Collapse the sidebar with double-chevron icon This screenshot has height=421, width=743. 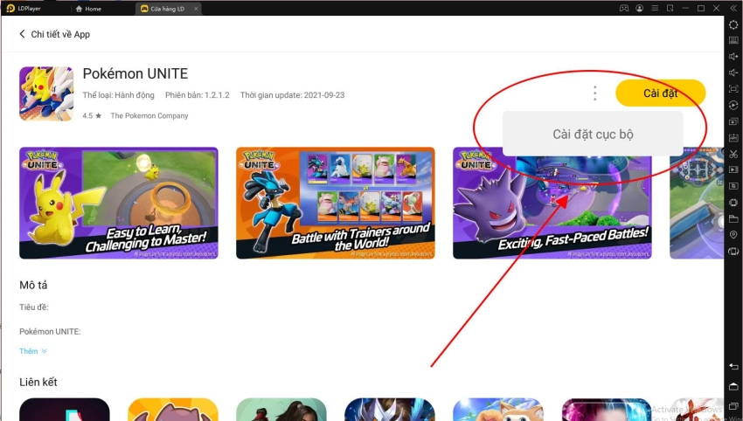coord(733,9)
